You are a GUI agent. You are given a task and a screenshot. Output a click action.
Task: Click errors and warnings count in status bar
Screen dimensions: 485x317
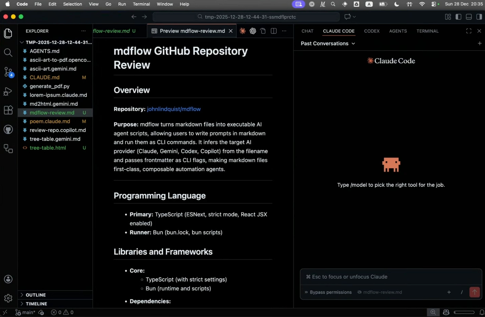[62, 312]
